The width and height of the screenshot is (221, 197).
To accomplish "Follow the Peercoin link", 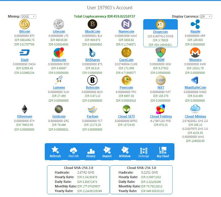I will point(126,87).
